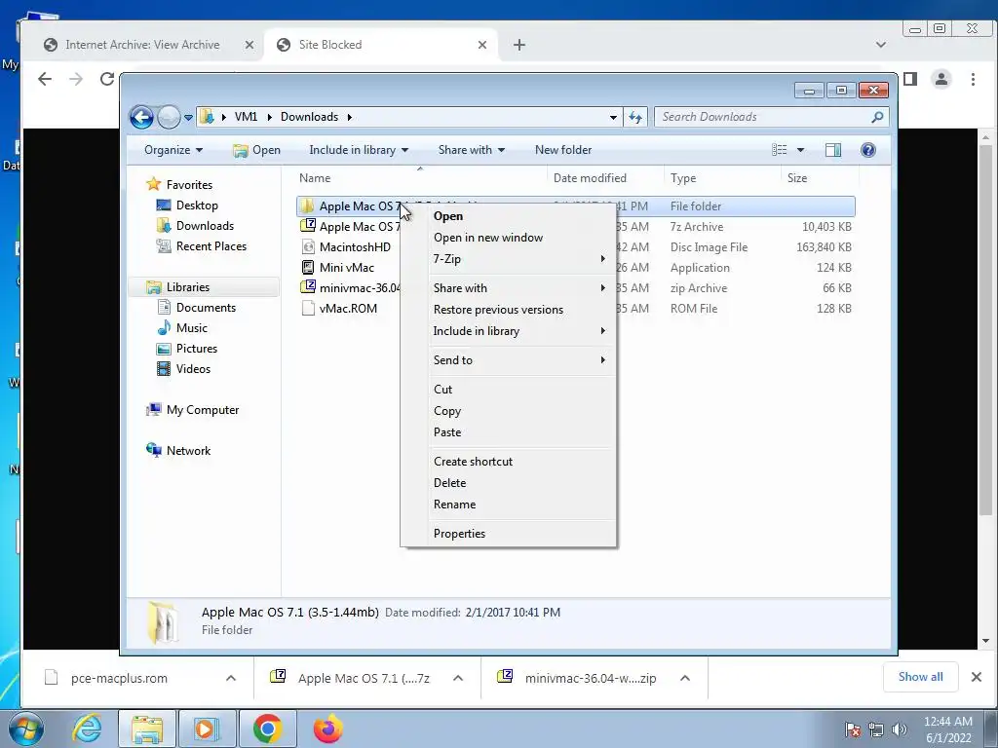Sort by Type column

coord(722,178)
